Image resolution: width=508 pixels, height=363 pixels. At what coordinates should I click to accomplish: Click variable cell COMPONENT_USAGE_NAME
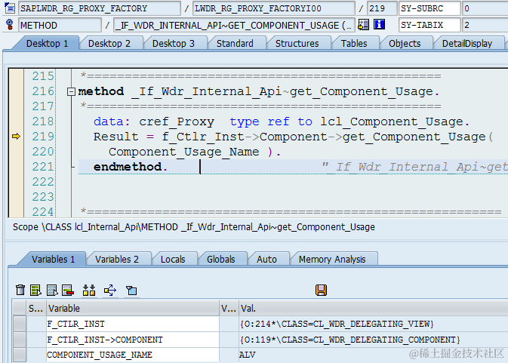coord(133,355)
